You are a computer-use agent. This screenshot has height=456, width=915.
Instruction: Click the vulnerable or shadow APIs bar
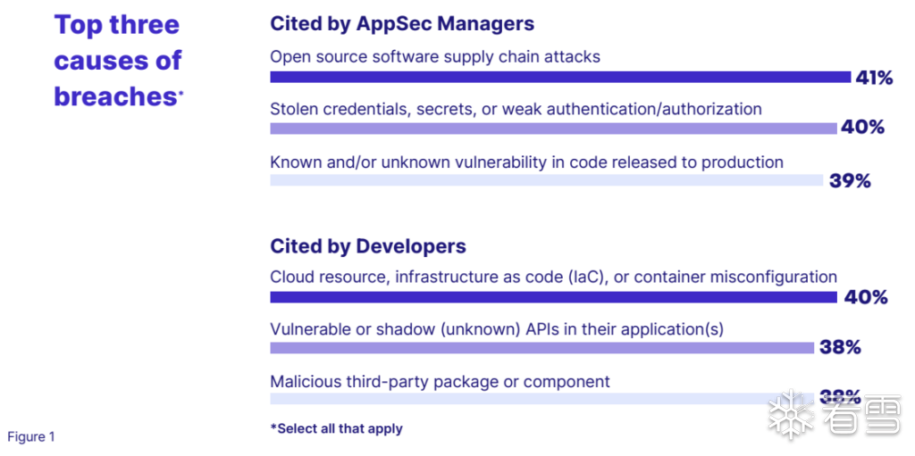coord(541,347)
